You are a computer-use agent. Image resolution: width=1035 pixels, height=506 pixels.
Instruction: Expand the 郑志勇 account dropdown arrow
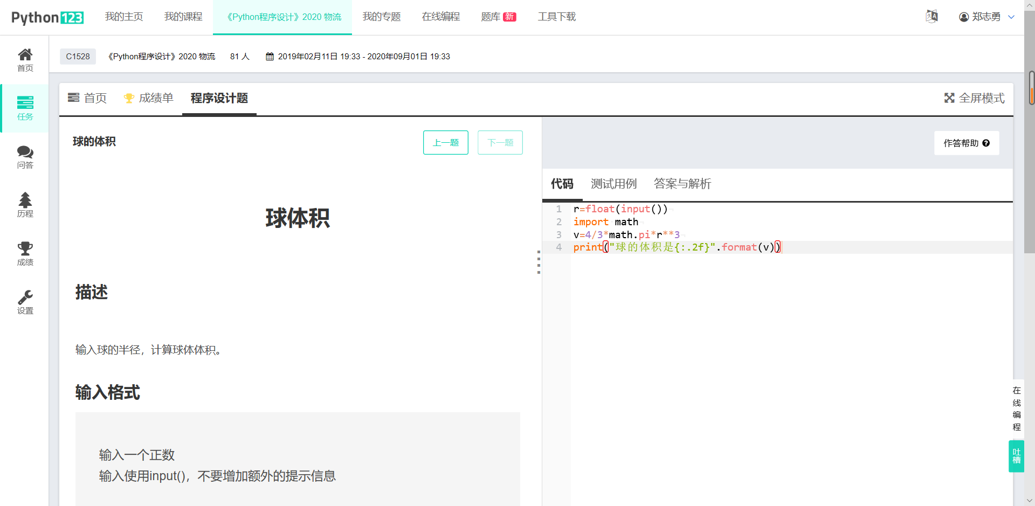[1011, 17]
